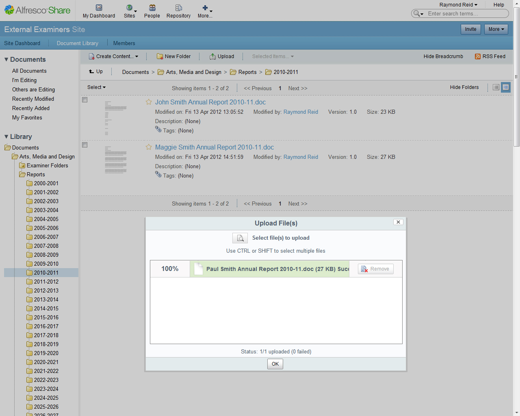
Task: Confirm the upload with OK
Action: 275,364
